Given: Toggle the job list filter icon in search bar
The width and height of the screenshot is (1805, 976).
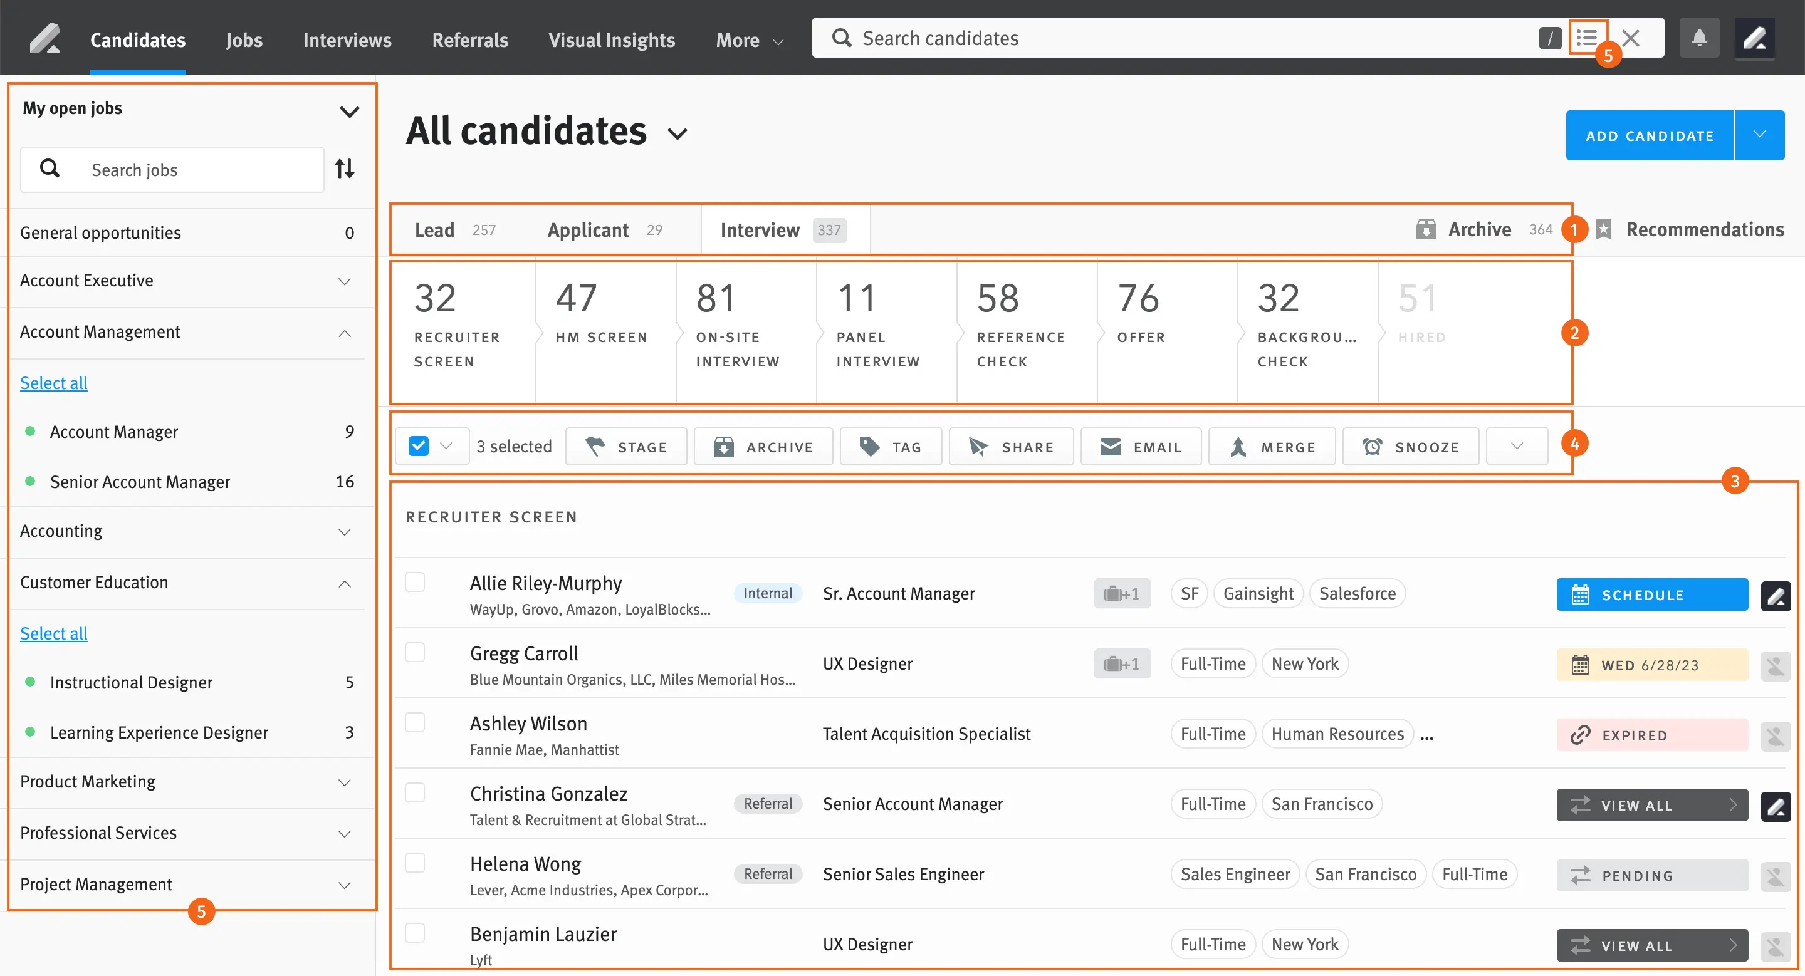Looking at the screenshot, I should click(x=1586, y=38).
